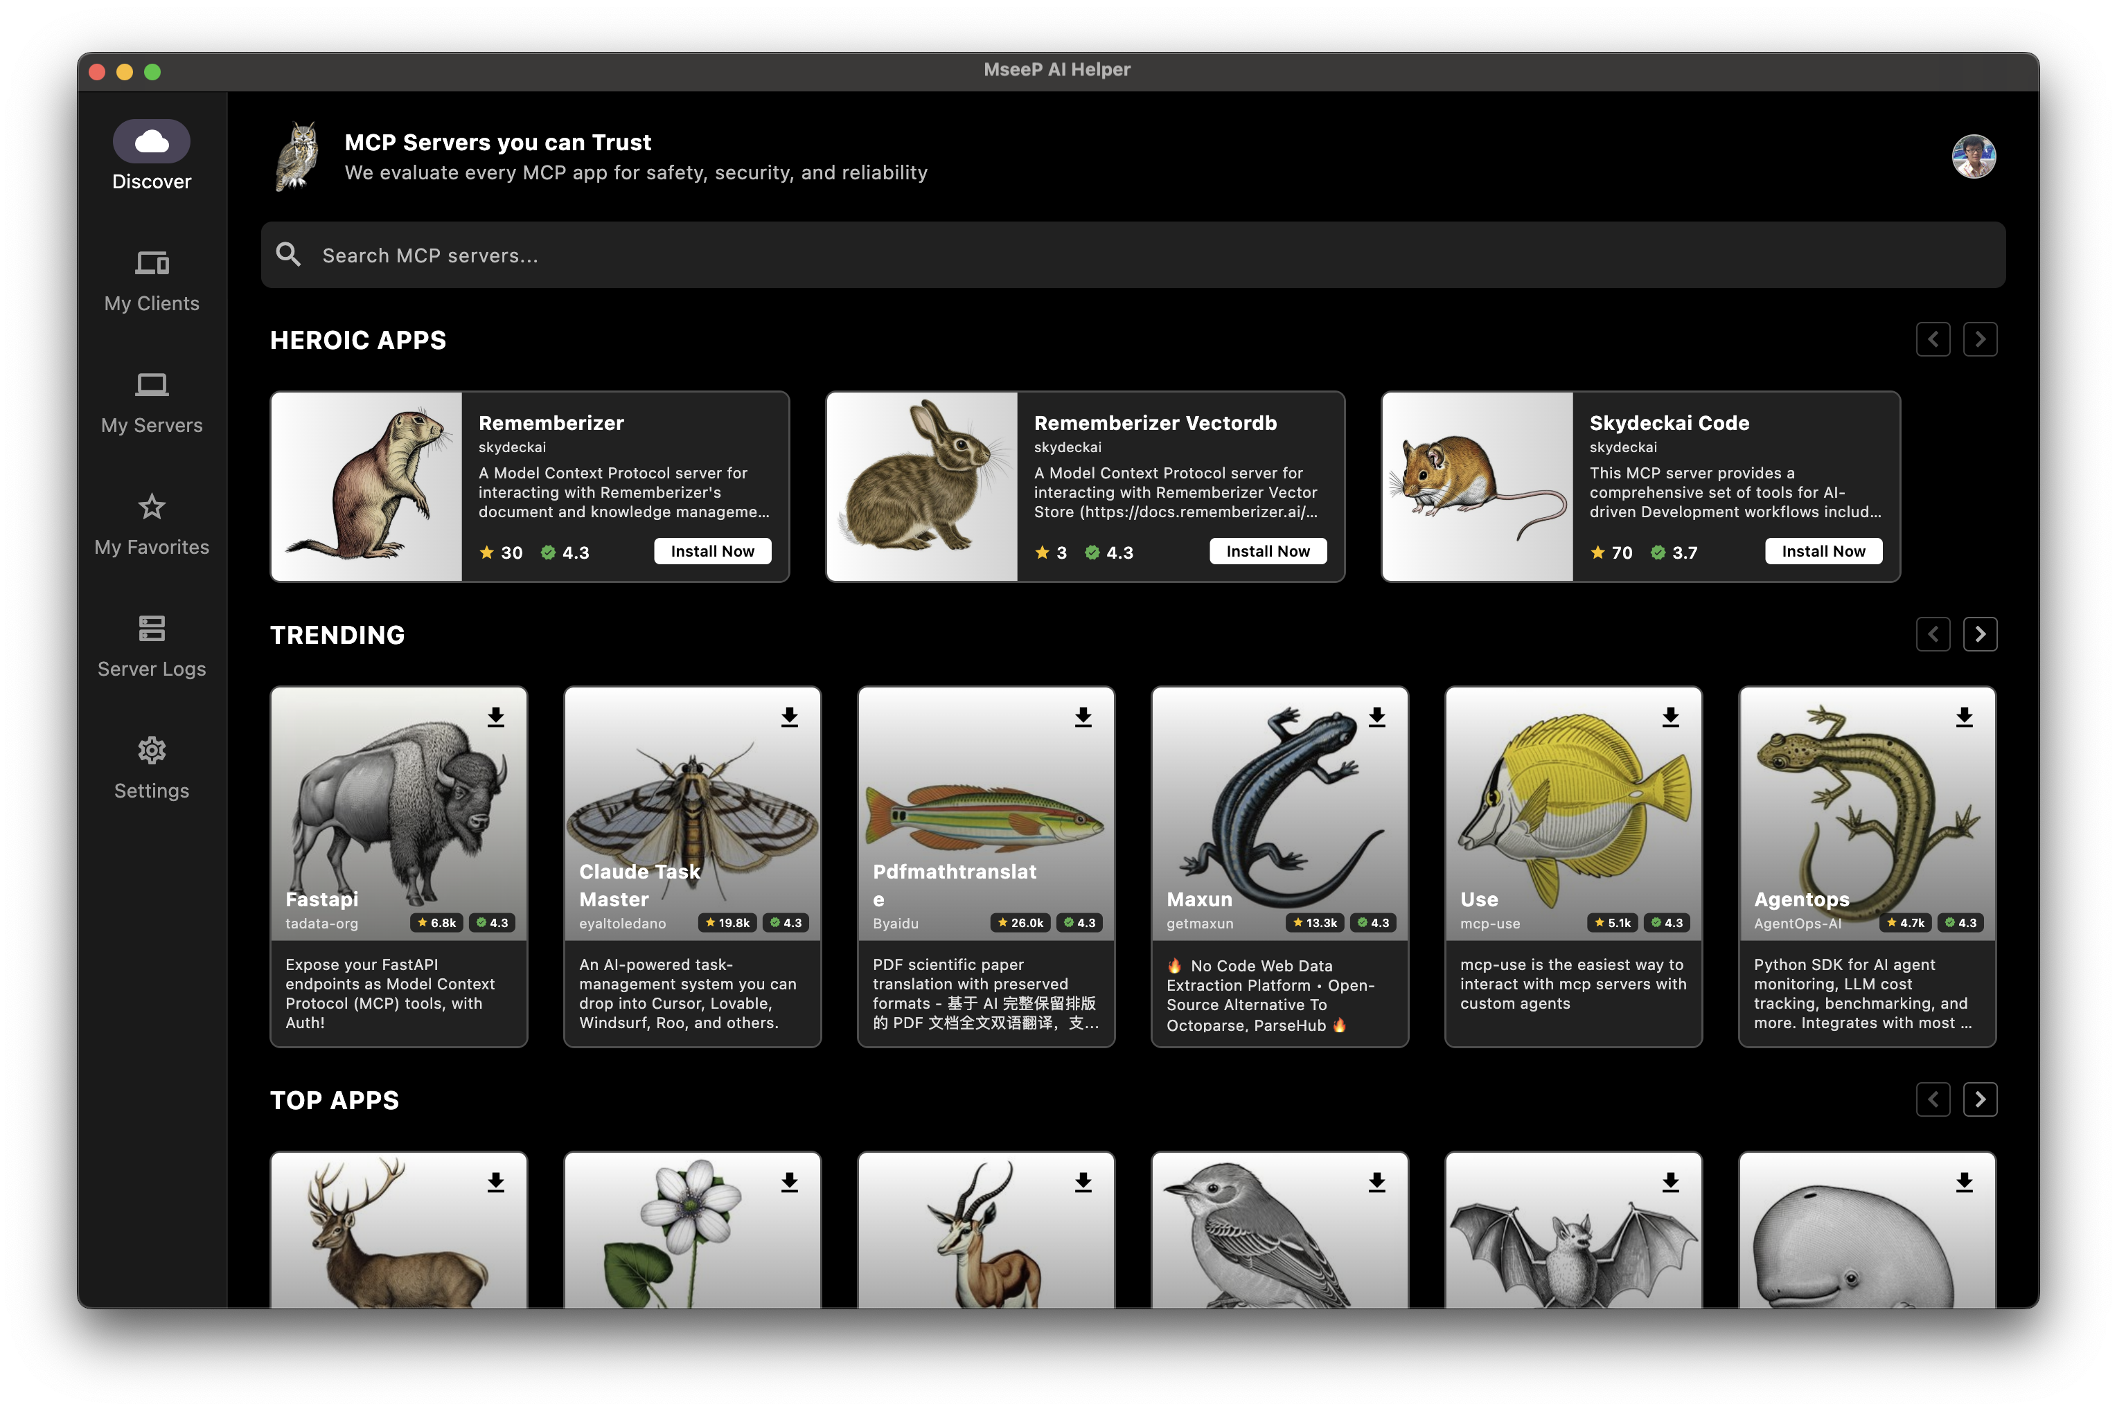Install Now the Rememberizer server
The height and width of the screenshot is (1411, 2117).
(711, 552)
